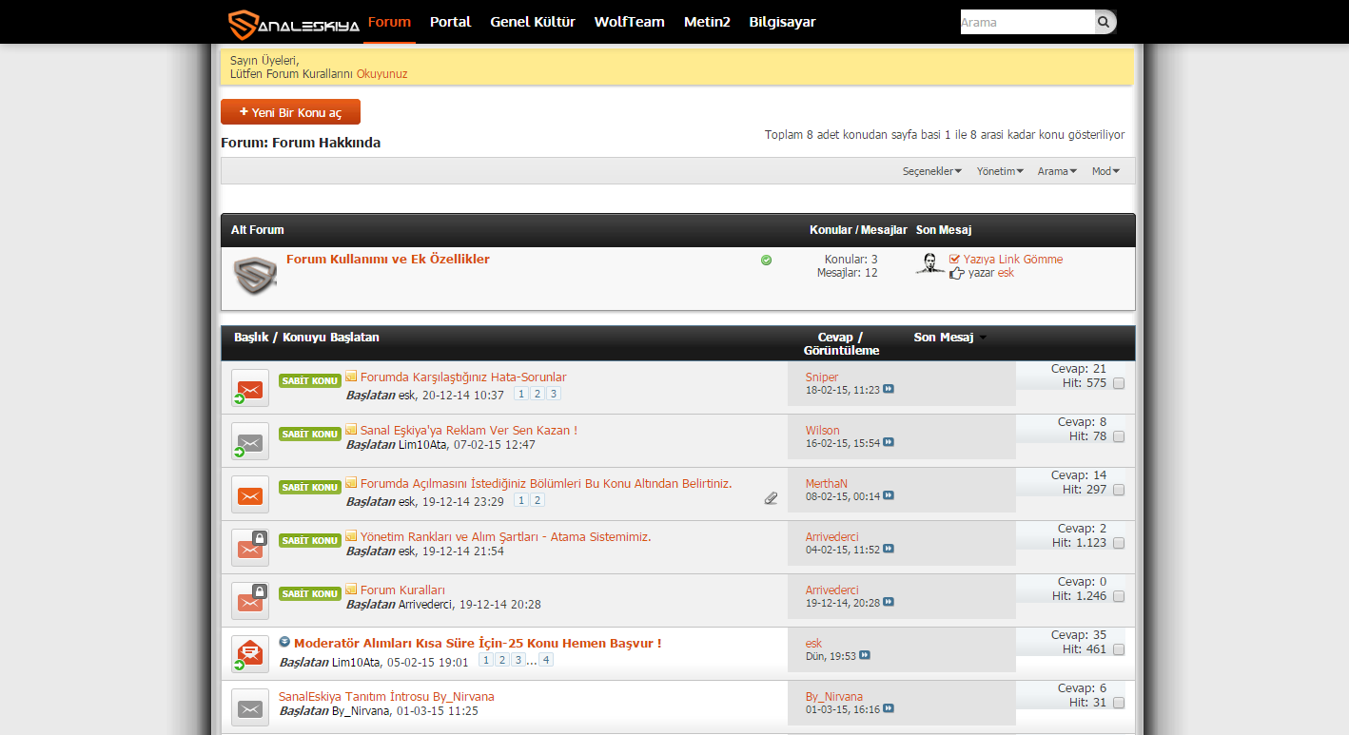Screen dimensions: 1349x735
Task: Open the Seçenekler dropdown
Action: point(932,171)
